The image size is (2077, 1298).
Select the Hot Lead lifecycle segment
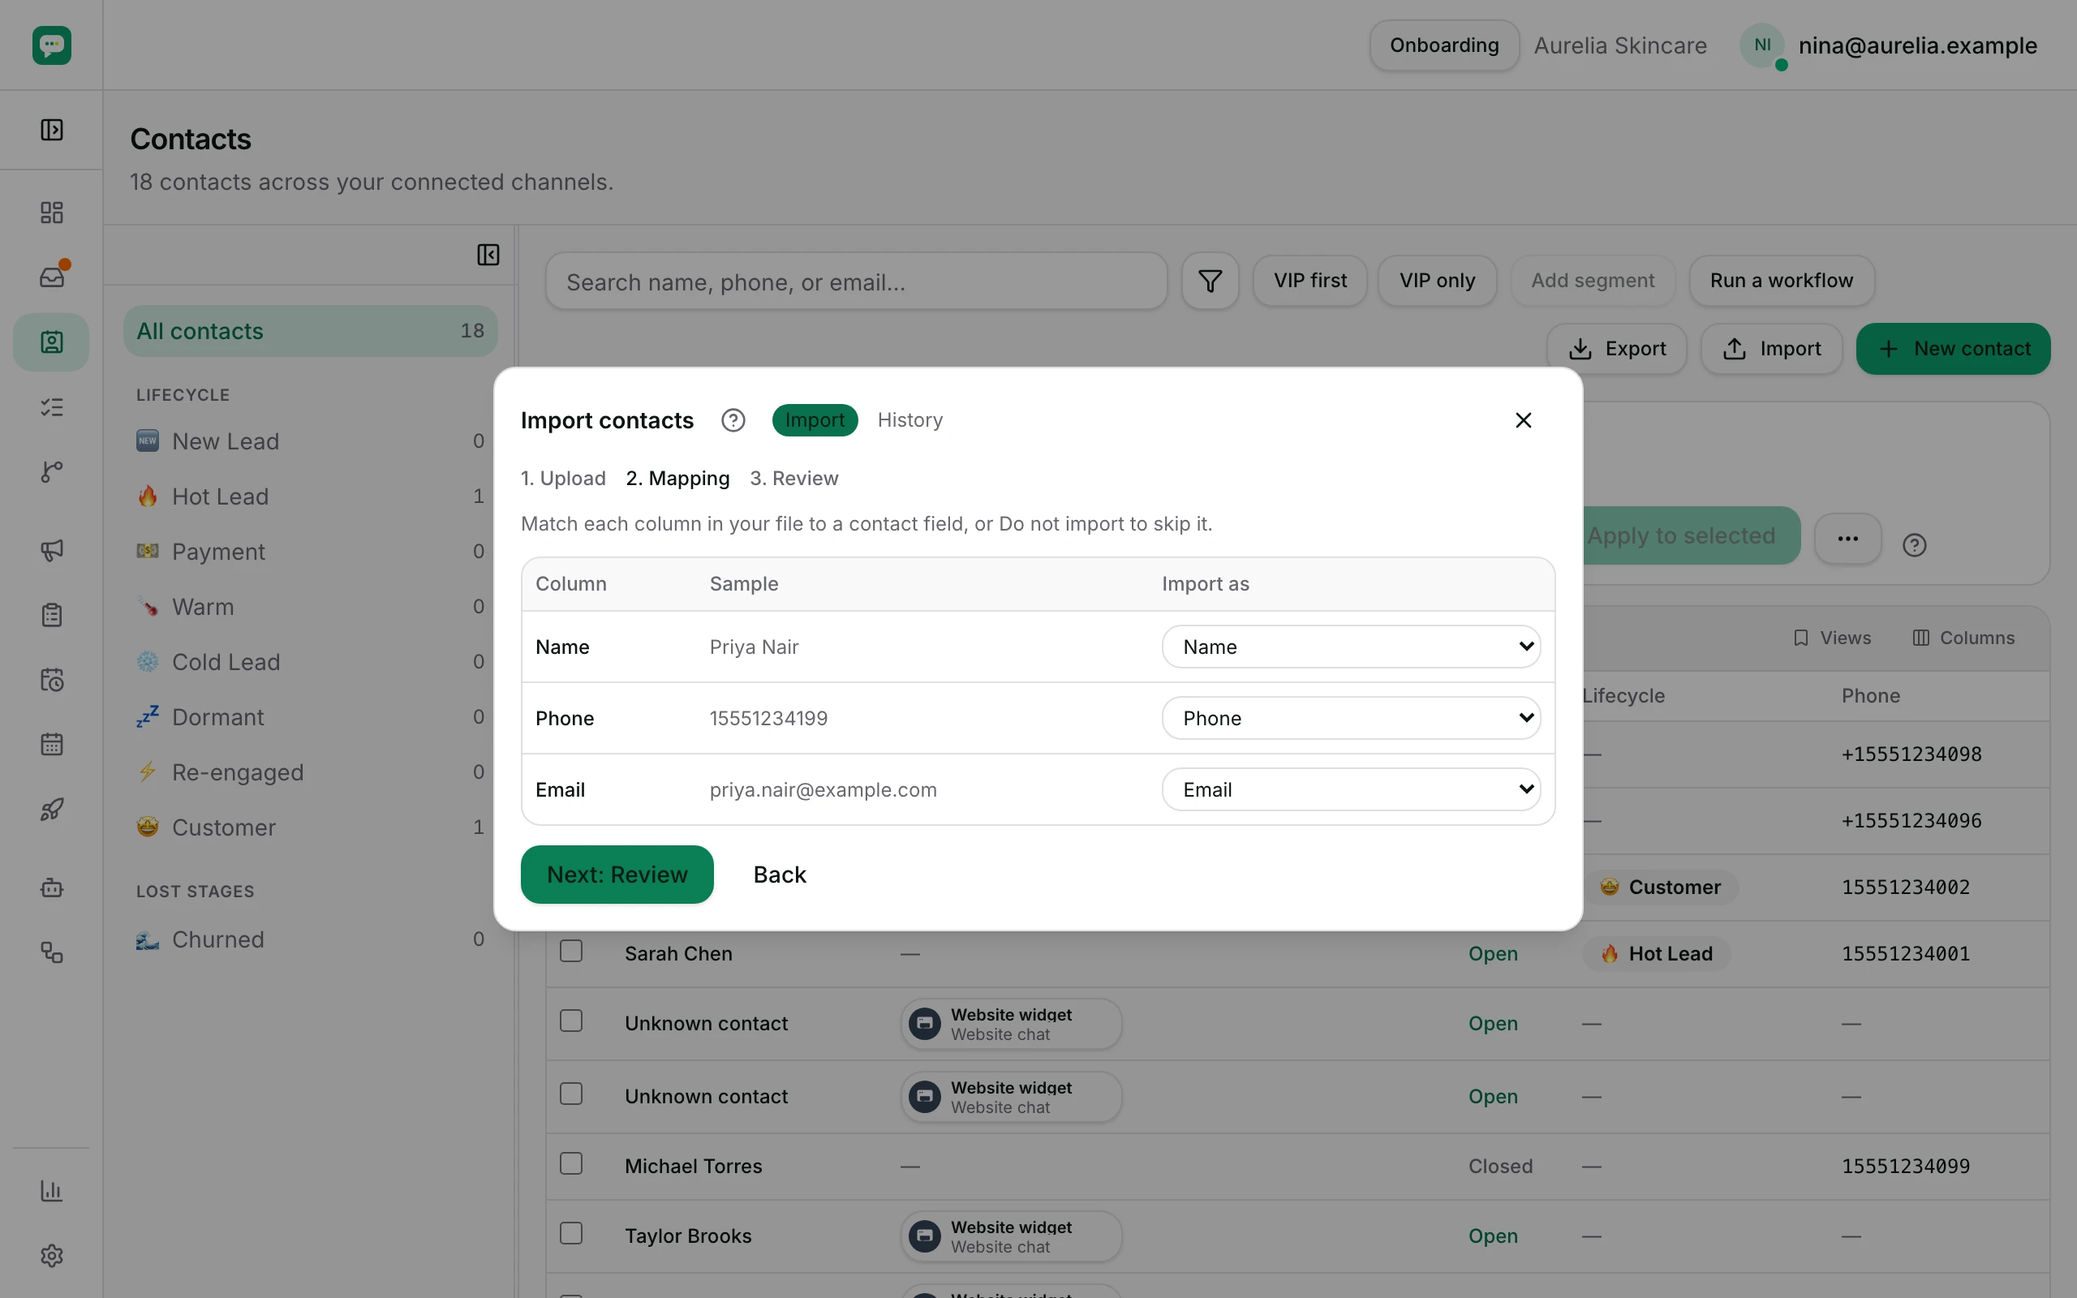point(310,496)
